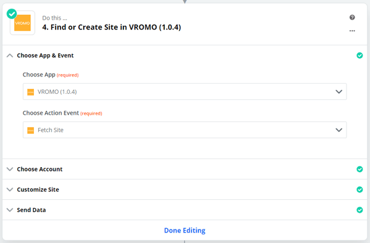Click the green check badge on VROMO logo
Screen dimensions: 370x243
[12, 14]
